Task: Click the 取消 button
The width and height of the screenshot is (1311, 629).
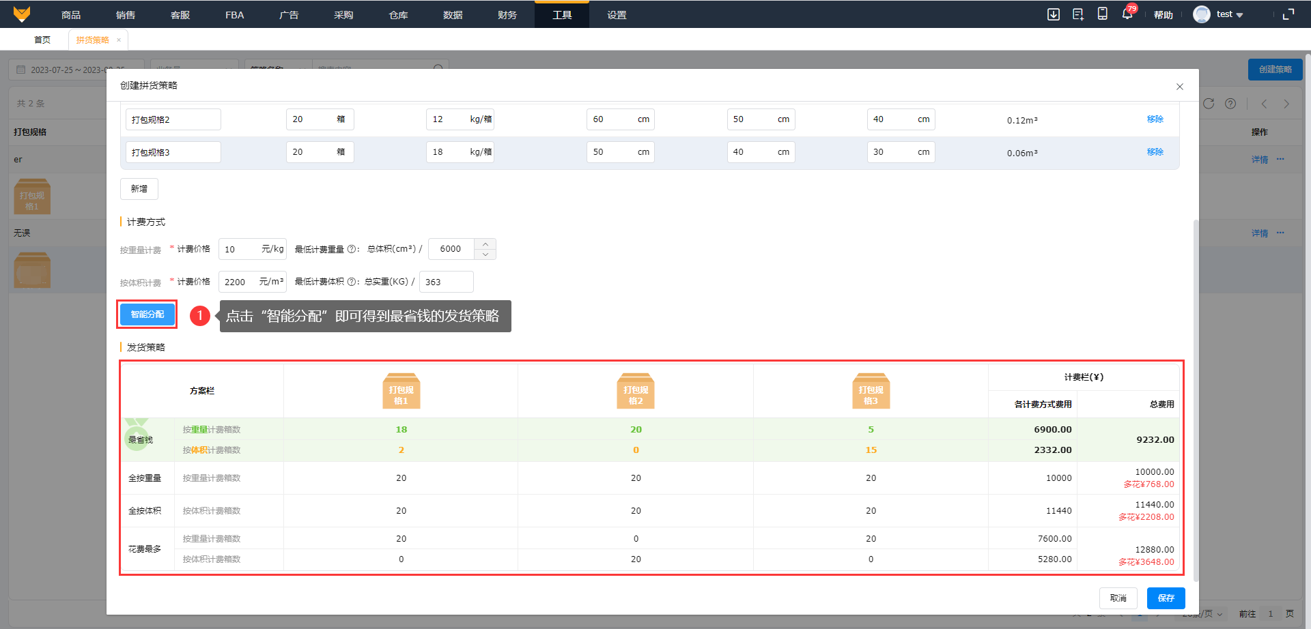Action: click(x=1118, y=598)
